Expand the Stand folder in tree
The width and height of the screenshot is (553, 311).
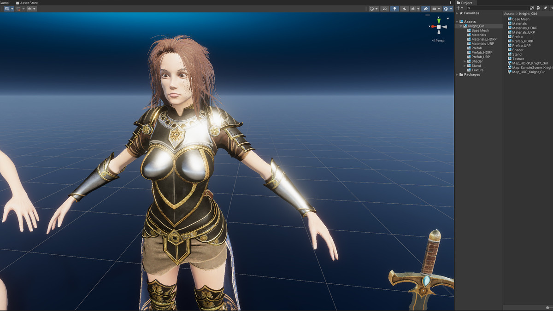(x=465, y=66)
